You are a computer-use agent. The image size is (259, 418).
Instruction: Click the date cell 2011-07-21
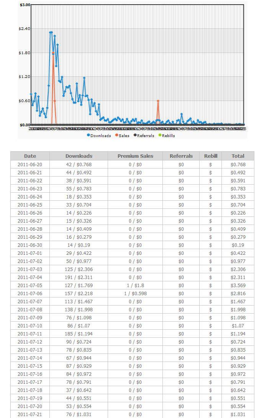[30, 414]
